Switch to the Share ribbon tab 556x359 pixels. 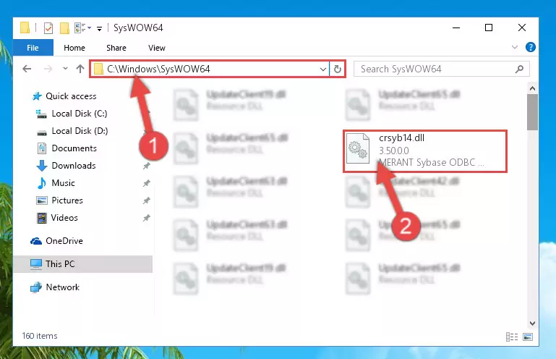click(116, 48)
